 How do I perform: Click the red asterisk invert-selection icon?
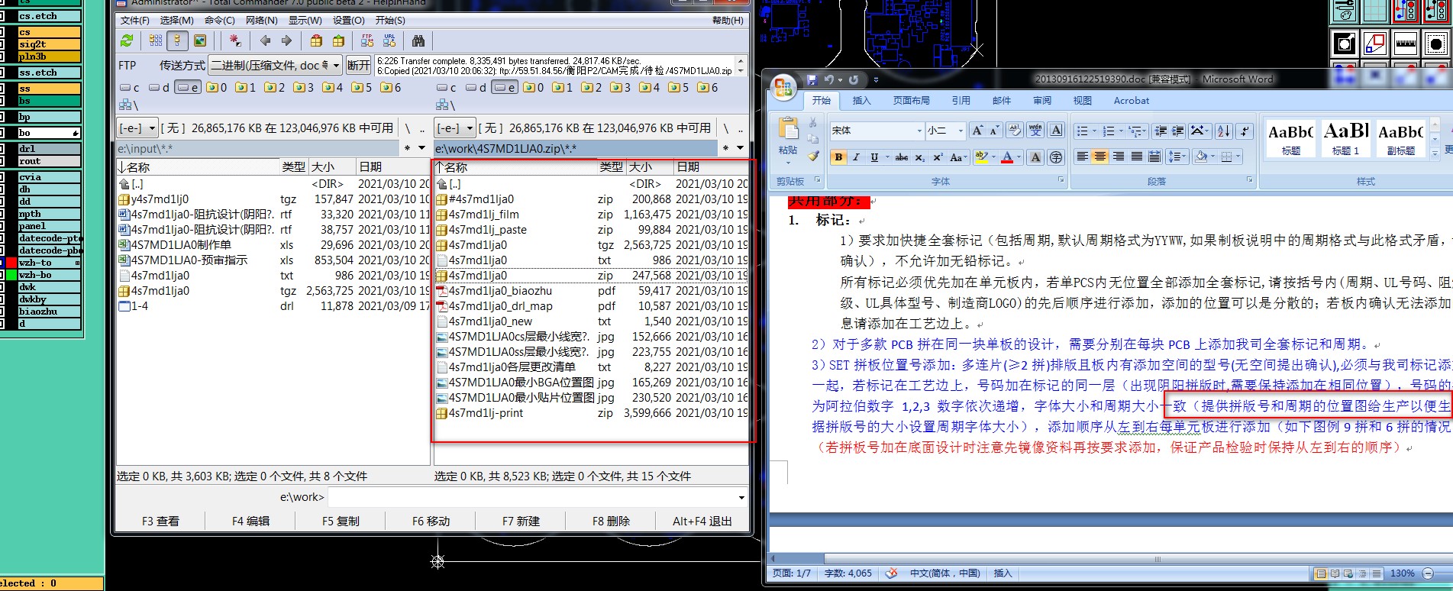(235, 40)
